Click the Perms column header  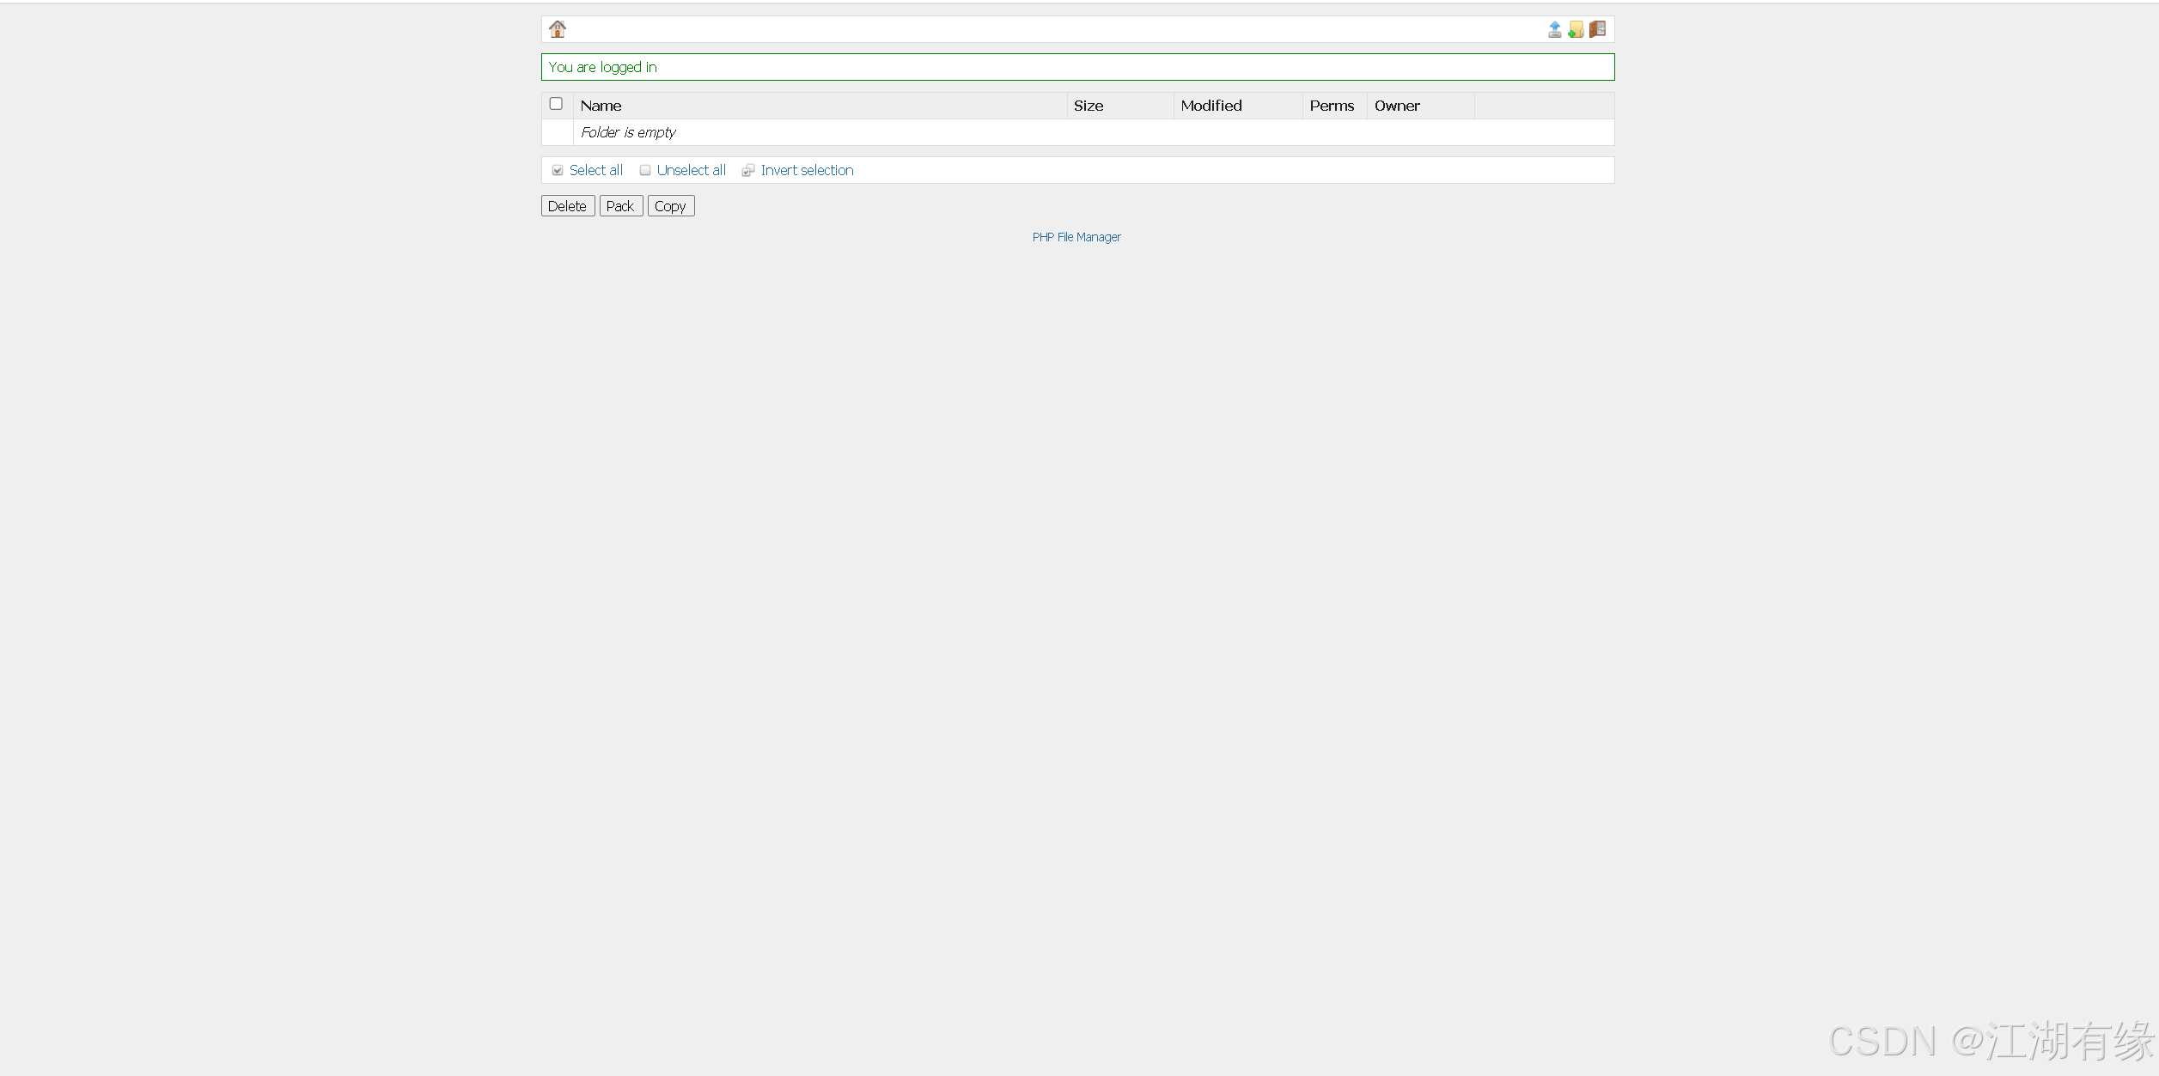tap(1331, 106)
